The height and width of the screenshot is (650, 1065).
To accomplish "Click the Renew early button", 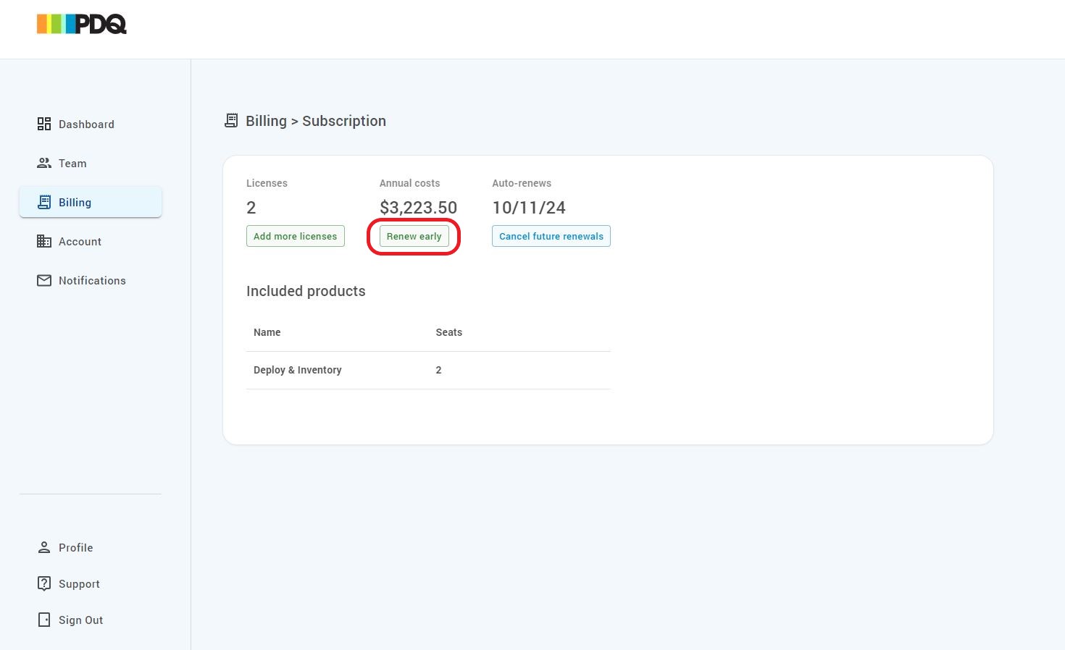I will click(414, 237).
